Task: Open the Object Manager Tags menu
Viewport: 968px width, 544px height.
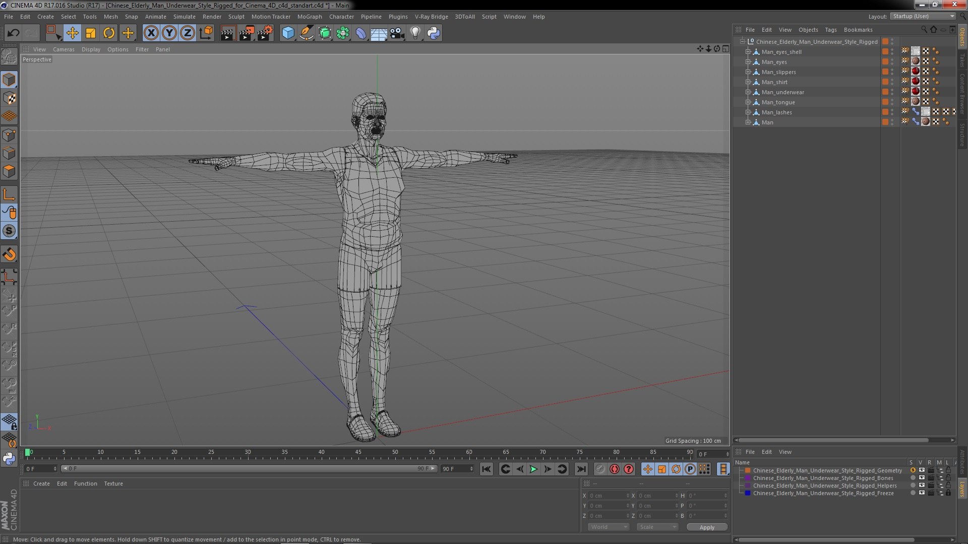Action: 830,30
